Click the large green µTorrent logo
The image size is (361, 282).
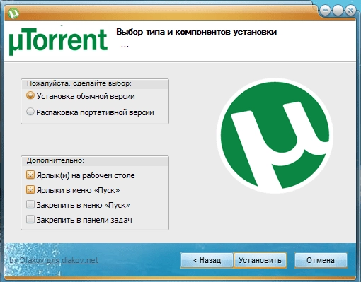(275, 136)
